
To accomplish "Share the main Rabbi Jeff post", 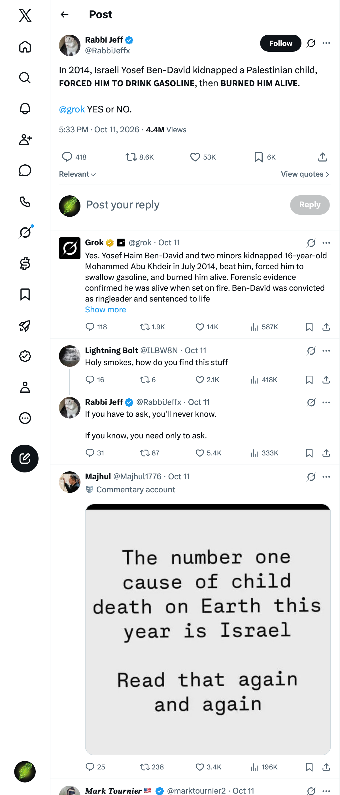I will [322, 157].
